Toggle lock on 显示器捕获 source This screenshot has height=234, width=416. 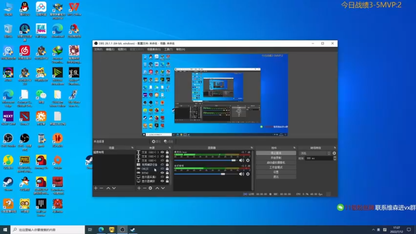167,181
